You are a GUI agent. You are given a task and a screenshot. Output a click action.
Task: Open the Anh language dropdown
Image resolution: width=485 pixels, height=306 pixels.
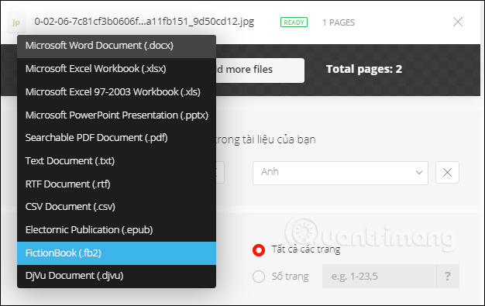[x=340, y=173]
